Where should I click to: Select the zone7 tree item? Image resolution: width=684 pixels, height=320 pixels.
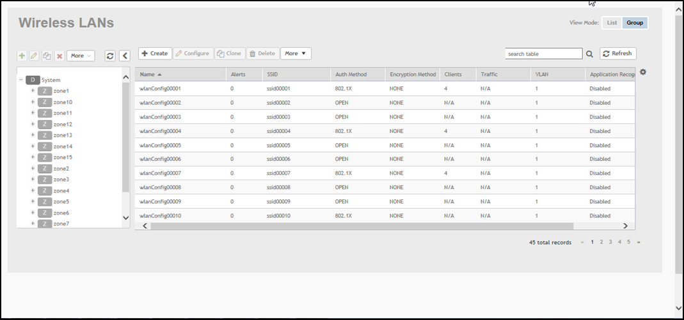(x=61, y=224)
